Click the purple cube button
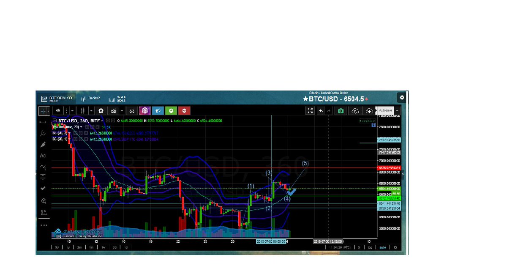Screen dimensions: 507x277 (145, 111)
